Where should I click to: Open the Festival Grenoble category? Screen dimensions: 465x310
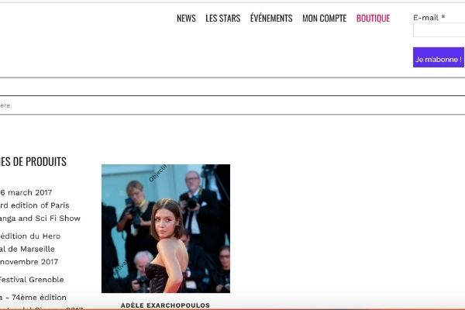pos(32,280)
